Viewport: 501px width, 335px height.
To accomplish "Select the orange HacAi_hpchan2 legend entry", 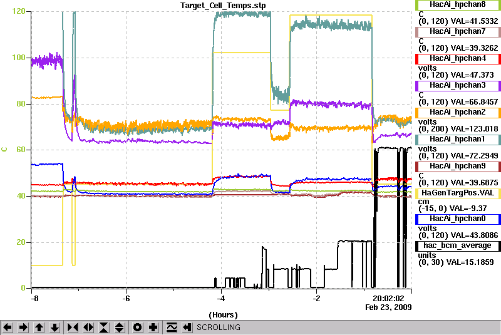I will pos(458,113).
